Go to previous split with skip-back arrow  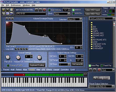click(37, 10)
